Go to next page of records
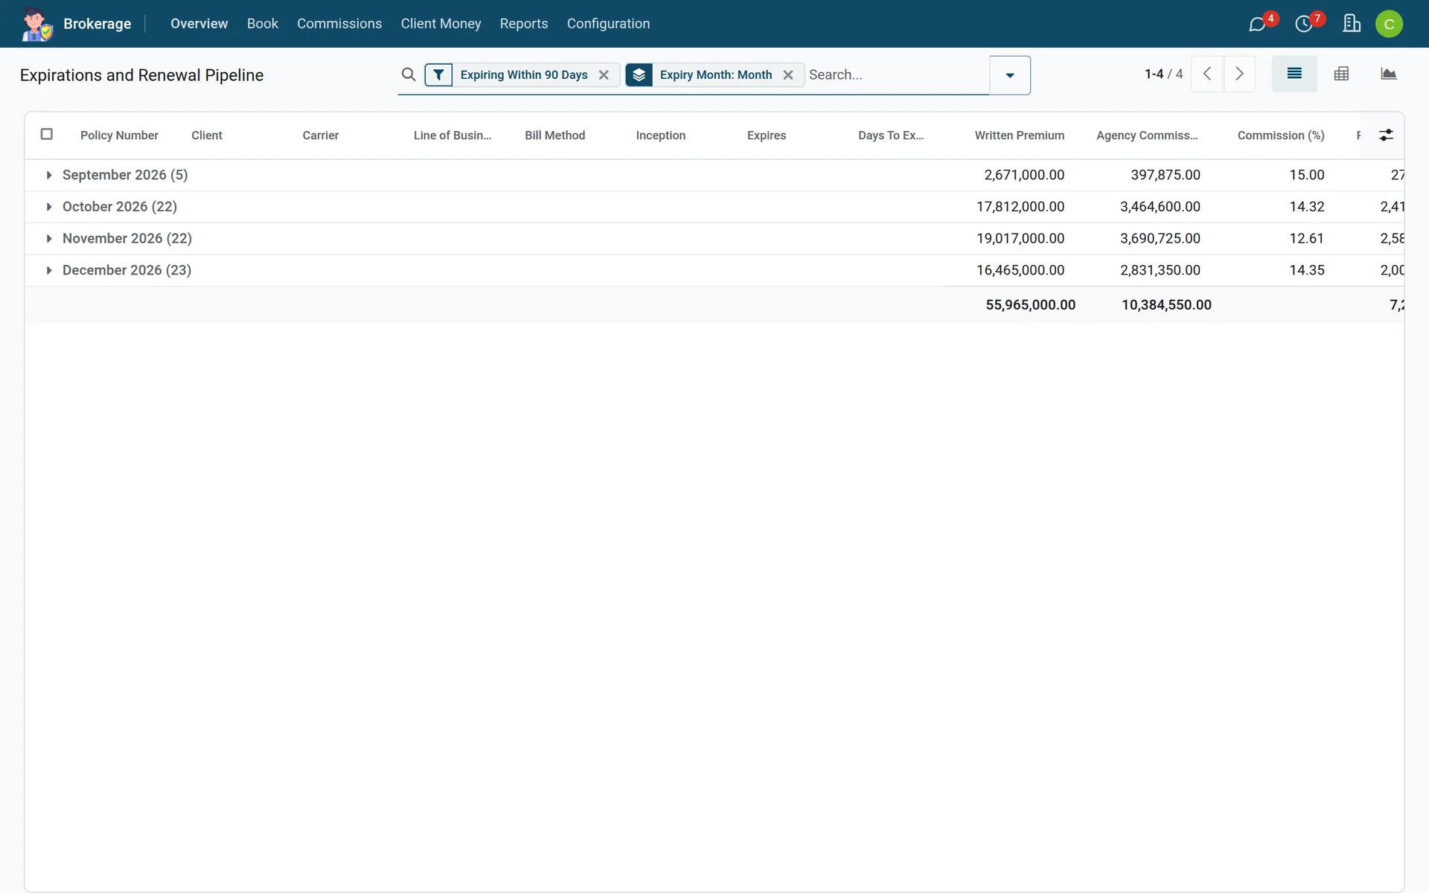The height and width of the screenshot is (893, 1429). (1239, 74)
